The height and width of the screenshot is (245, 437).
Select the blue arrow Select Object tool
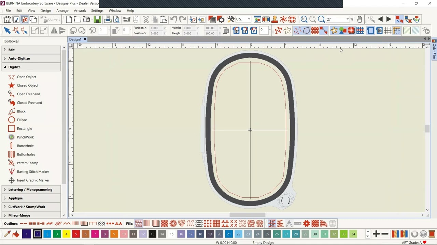(7, 31)
